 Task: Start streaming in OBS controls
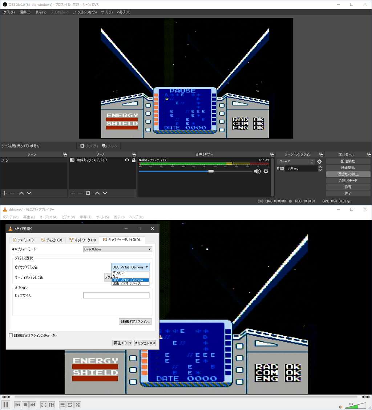point(348,161)
